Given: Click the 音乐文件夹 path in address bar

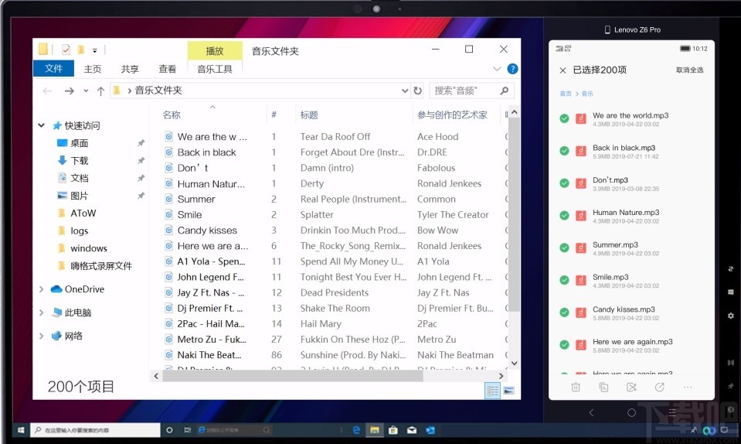Looking at the screenshot, I should tap(158, 91).
